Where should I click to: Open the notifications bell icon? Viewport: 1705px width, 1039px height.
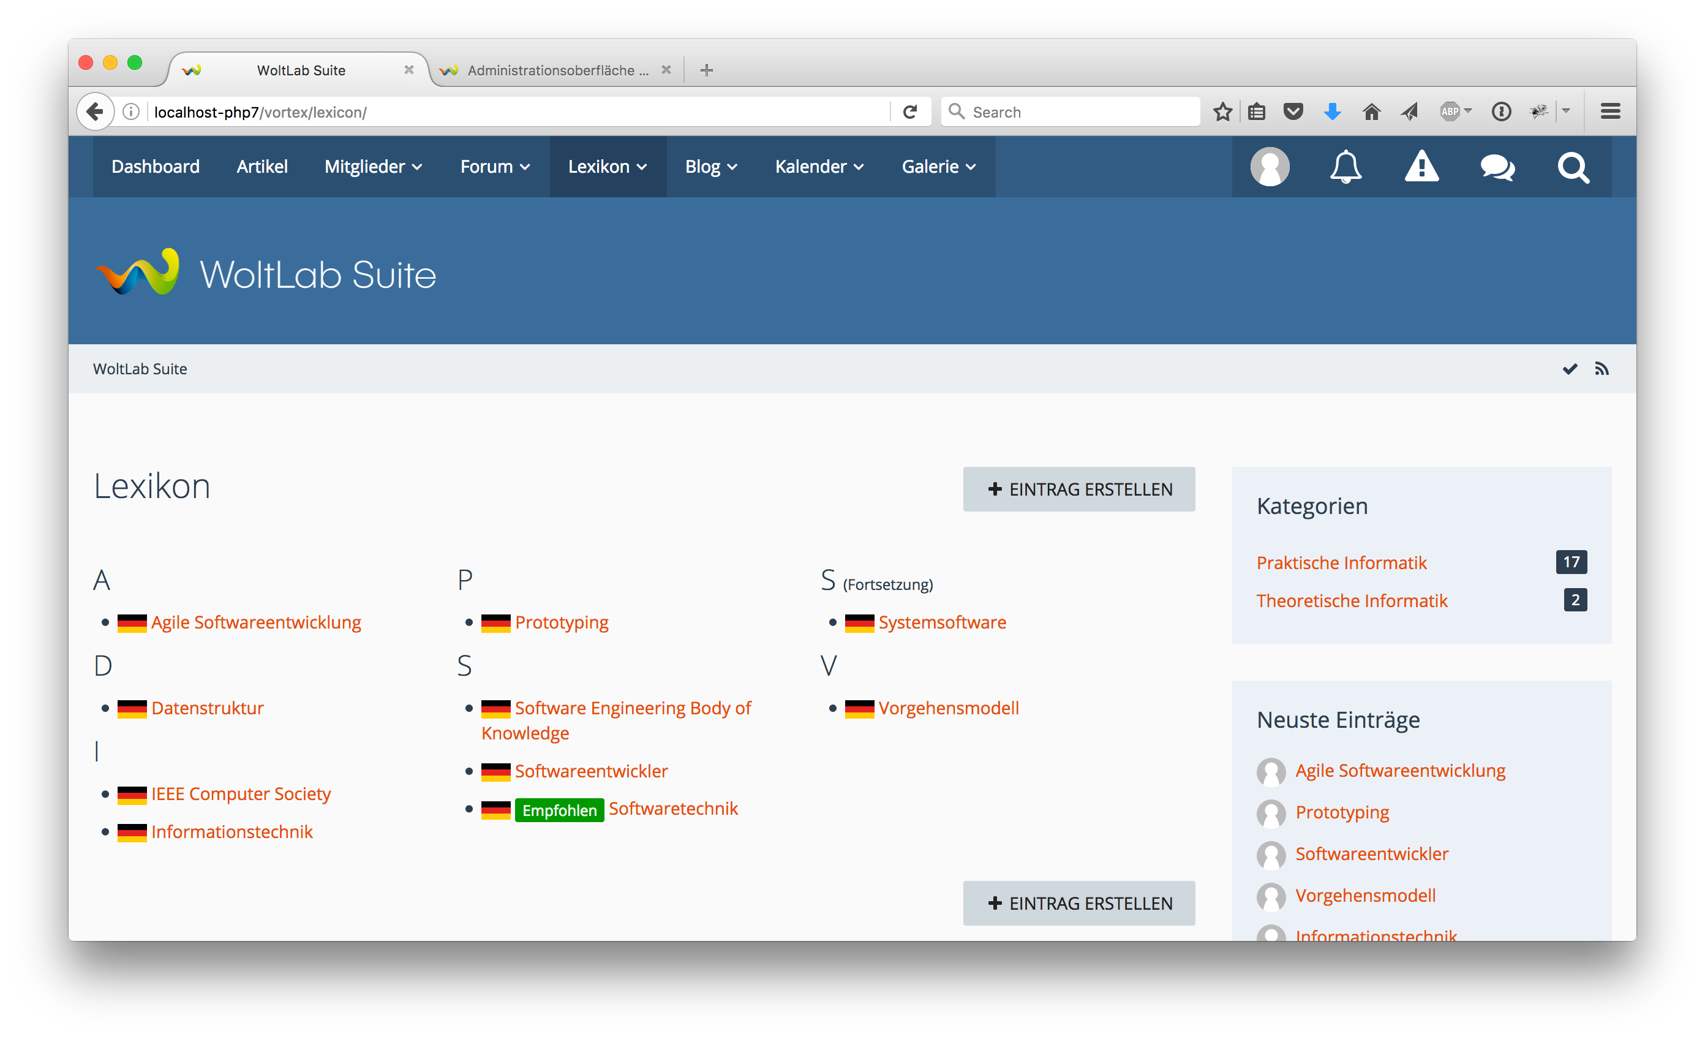point(1345,167)
